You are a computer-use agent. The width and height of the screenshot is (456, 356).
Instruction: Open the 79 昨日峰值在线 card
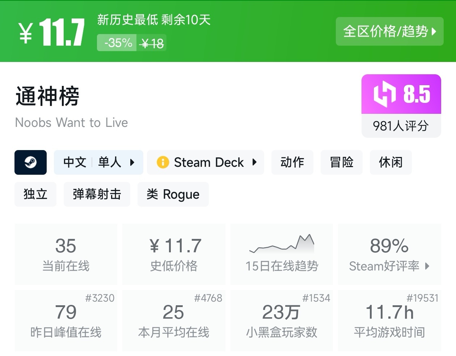(x=66, y=320)
